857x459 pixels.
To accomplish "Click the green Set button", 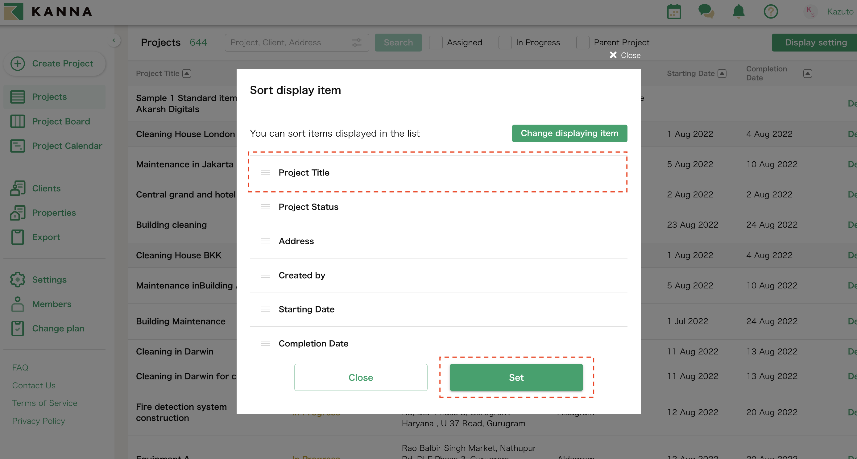I will point(516,378).
